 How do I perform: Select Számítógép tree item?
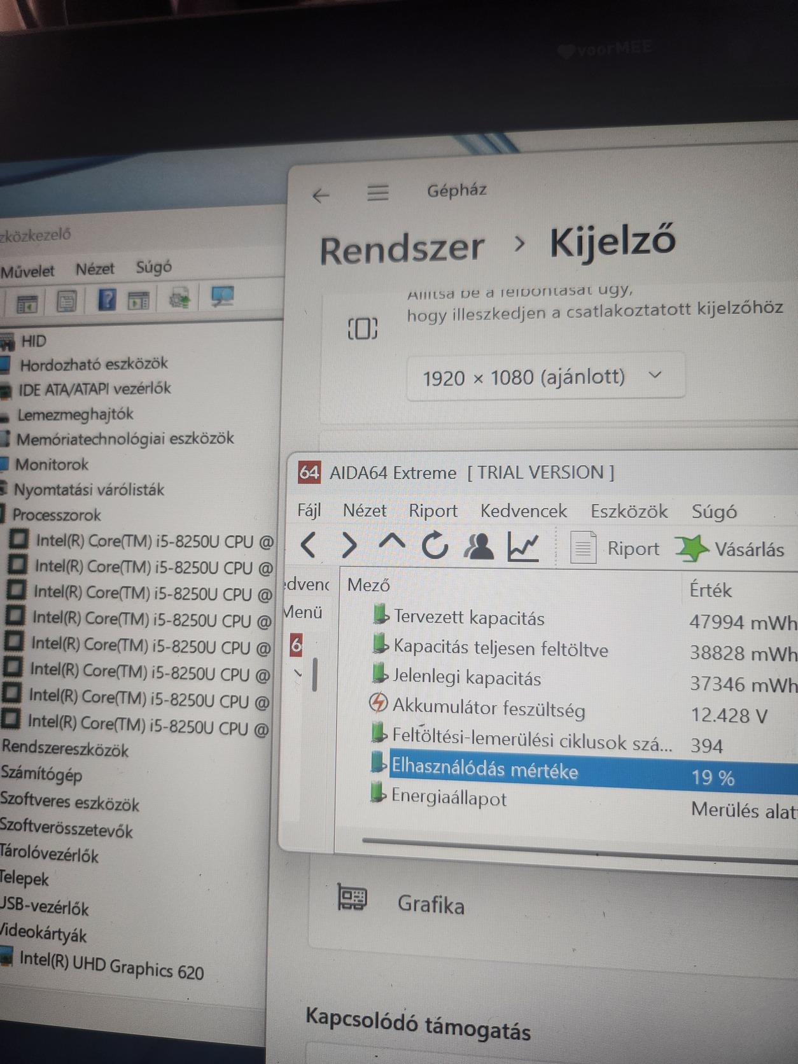[x=41, y=774]
